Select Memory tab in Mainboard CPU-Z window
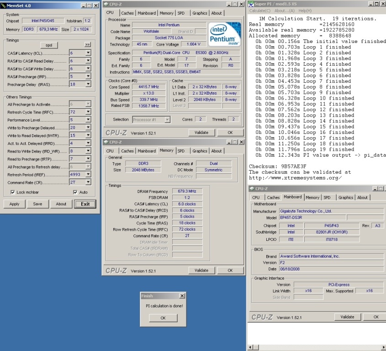Image resolution: width=386 pixels, height=351 pixels. click(312, 197)
